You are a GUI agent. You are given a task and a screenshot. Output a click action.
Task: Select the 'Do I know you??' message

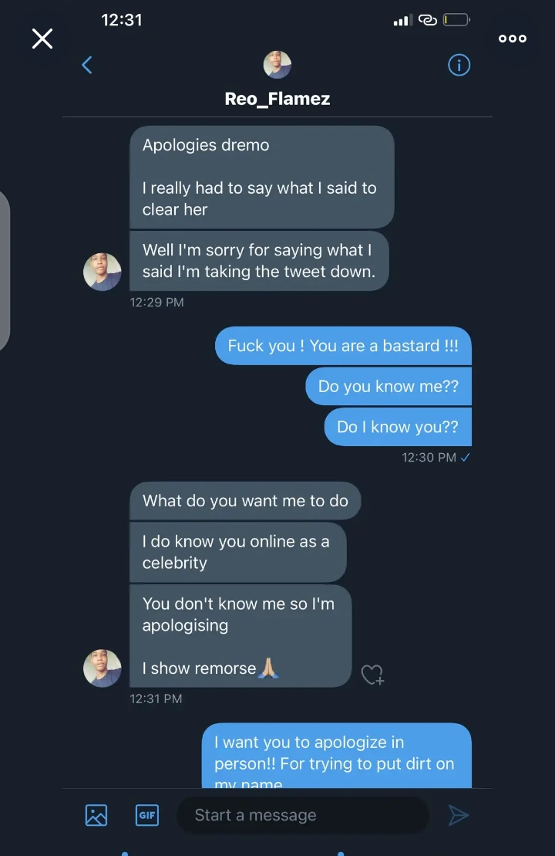pyautogui.click(x=398, y=427)
